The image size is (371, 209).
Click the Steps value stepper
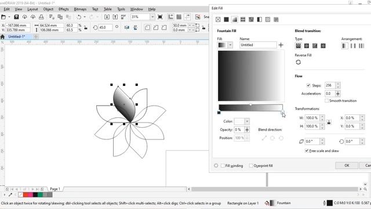pos(338,85)
